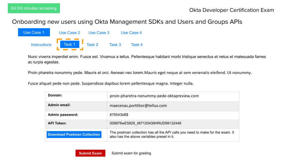
Task: Click the API Token value string
Action: coord(145,123)
